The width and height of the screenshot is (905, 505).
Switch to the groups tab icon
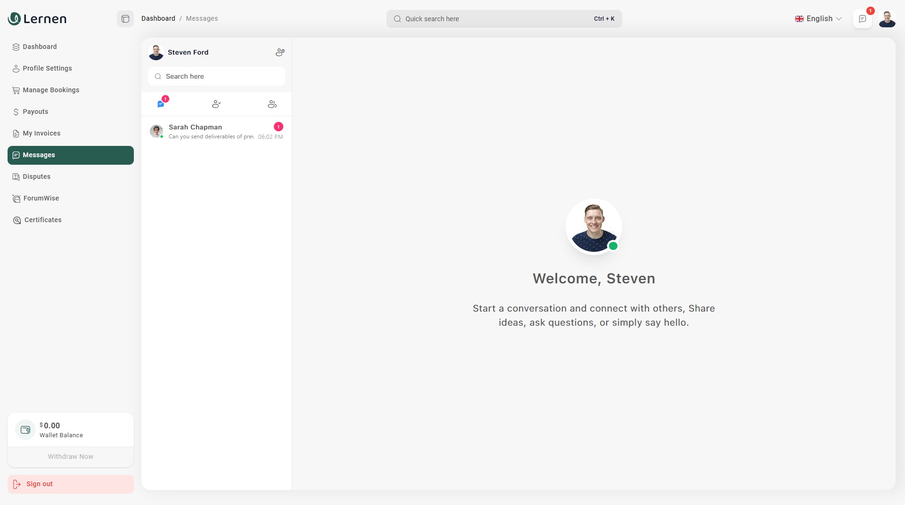click(272, 104)
